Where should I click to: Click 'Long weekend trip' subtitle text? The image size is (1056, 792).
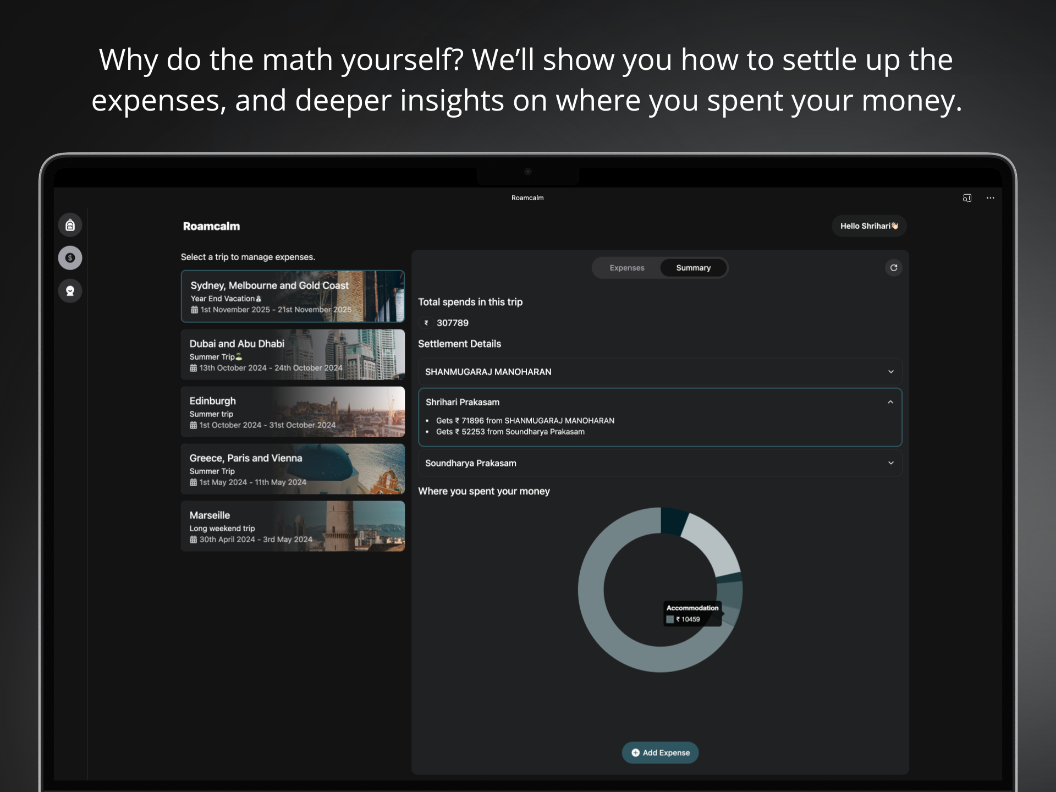click(x=222, y=529)
